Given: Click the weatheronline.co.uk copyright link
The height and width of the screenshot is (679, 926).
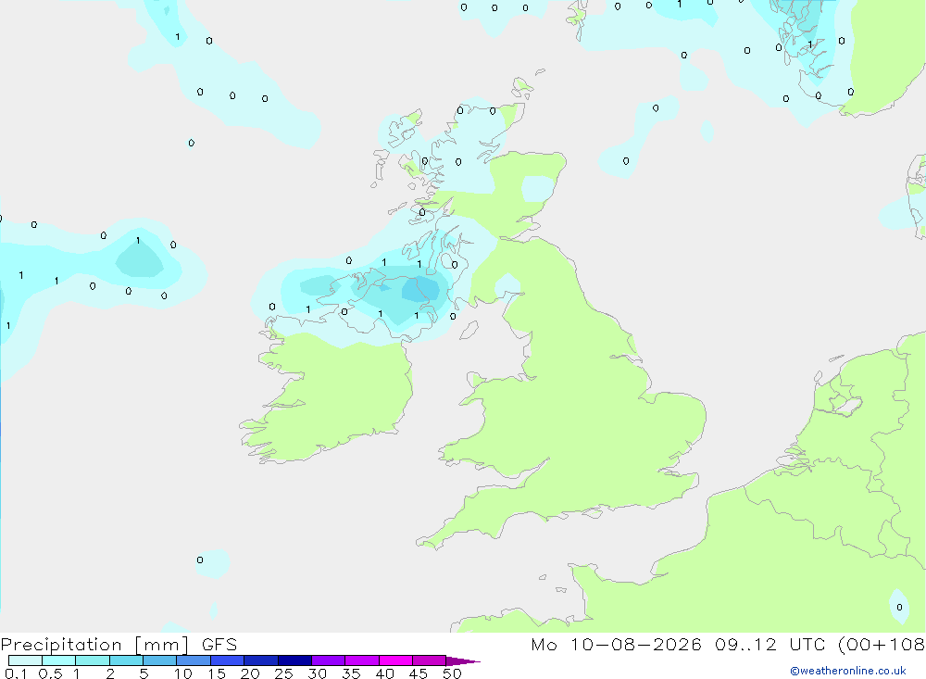Looking at the screenshot, I should (848, 671).
